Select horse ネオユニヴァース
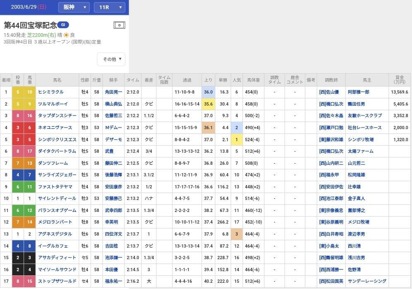The width and height of the screenshot is (412, 289). (55, 128)
